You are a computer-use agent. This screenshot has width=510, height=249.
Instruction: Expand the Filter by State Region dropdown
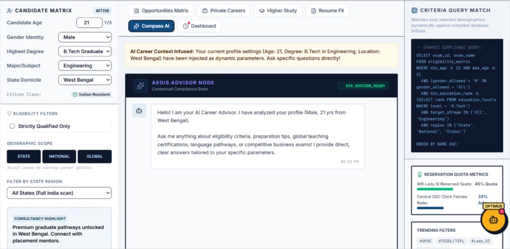59,193
